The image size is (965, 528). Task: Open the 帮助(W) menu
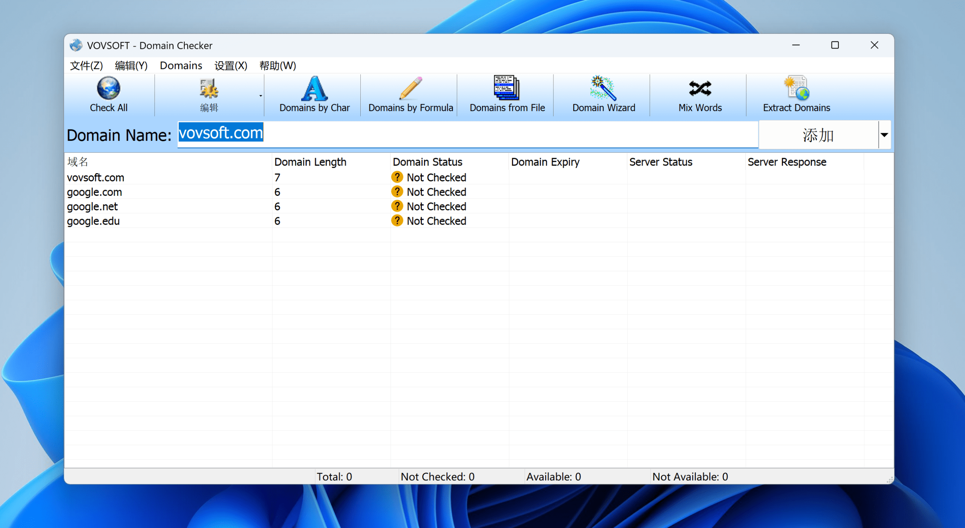(277, 65)
